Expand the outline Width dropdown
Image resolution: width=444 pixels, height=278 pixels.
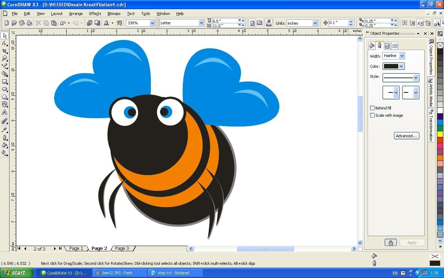point(402,56)
